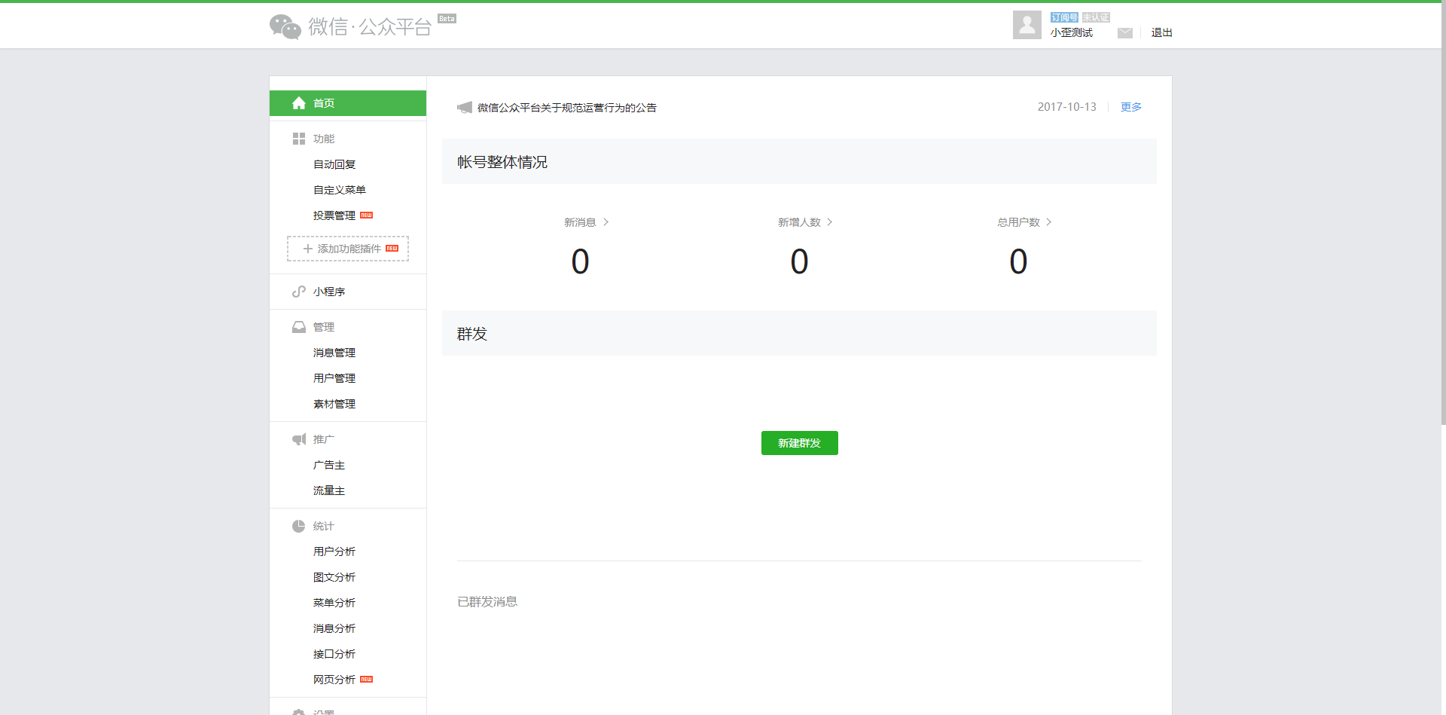View 消息分析 statistics
Screen dimensions: 1446x715
click(x=334, y=628)
